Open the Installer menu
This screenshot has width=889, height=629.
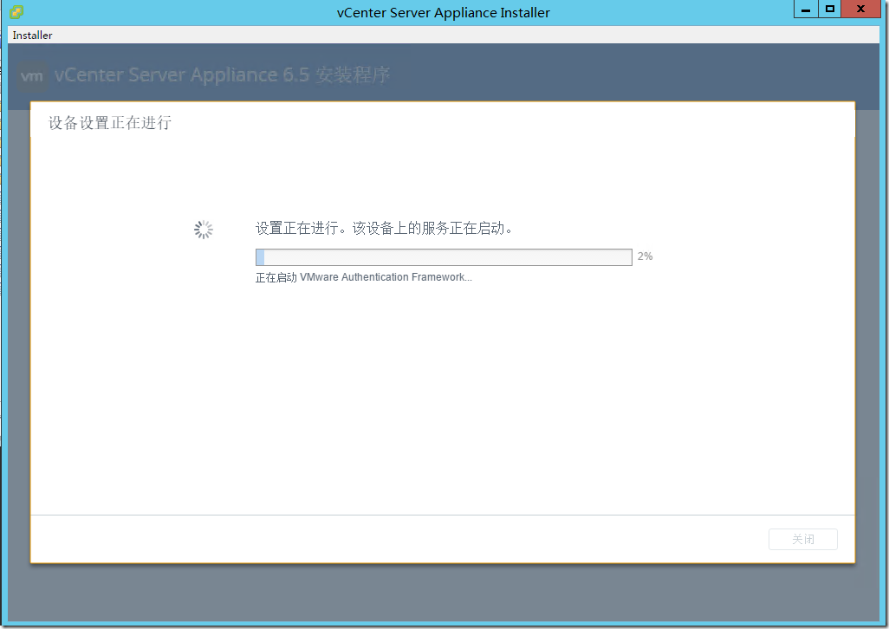pos(32,36)
